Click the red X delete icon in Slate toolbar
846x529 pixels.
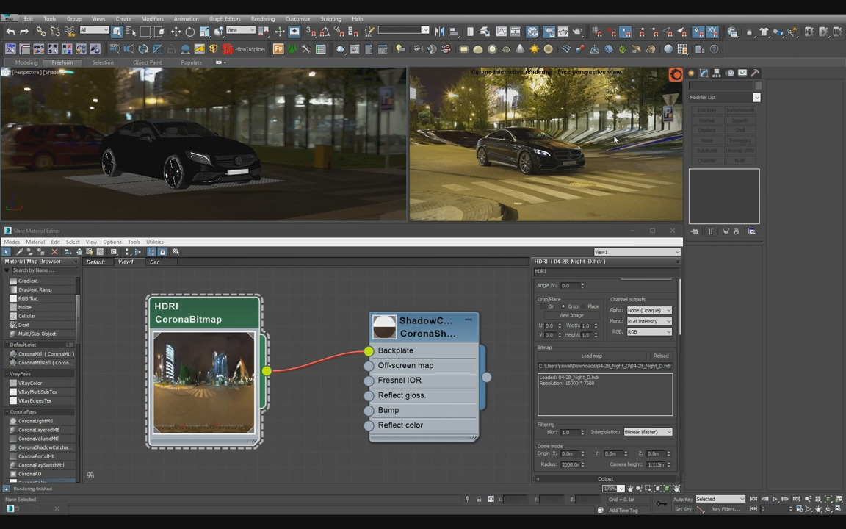tap(54, 252)
